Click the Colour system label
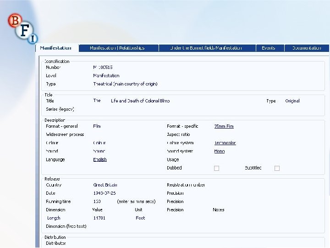 click(x=180, y=143)
